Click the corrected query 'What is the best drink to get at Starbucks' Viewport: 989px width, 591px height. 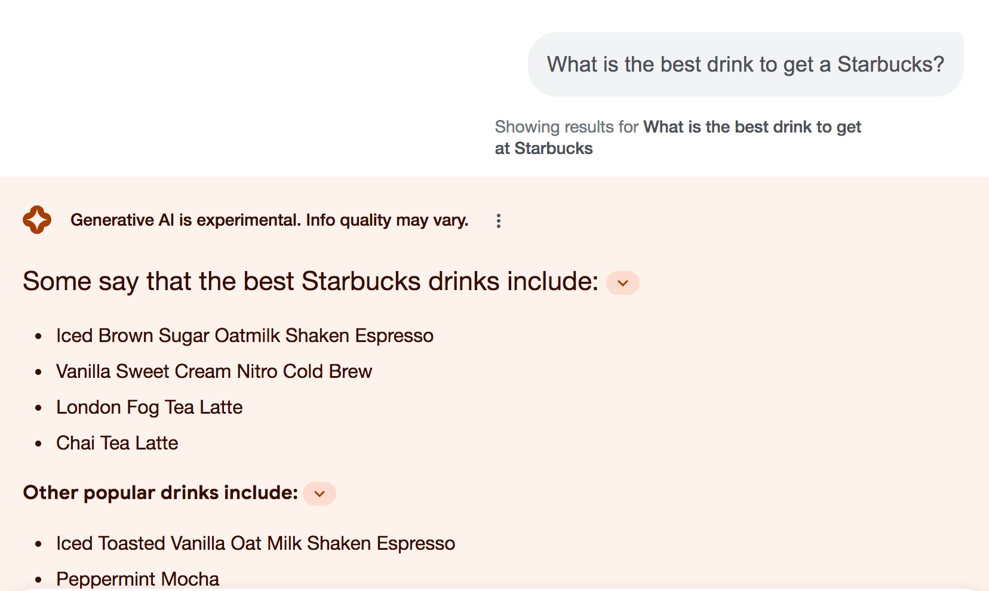coord(678,137)
